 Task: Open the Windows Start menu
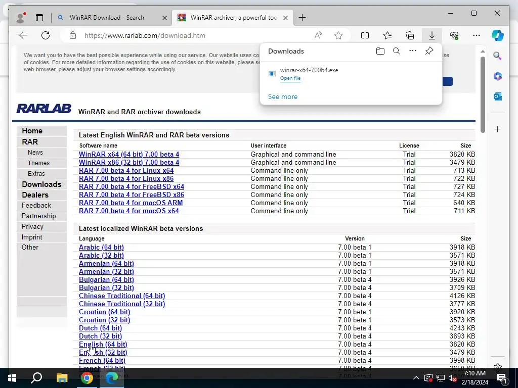12,378
